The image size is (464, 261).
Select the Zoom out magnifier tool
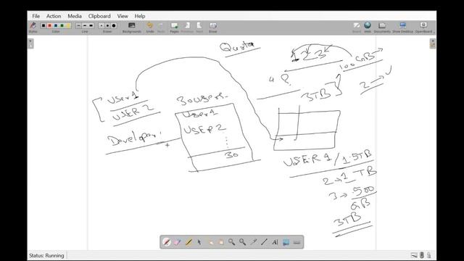pos(243,242)
